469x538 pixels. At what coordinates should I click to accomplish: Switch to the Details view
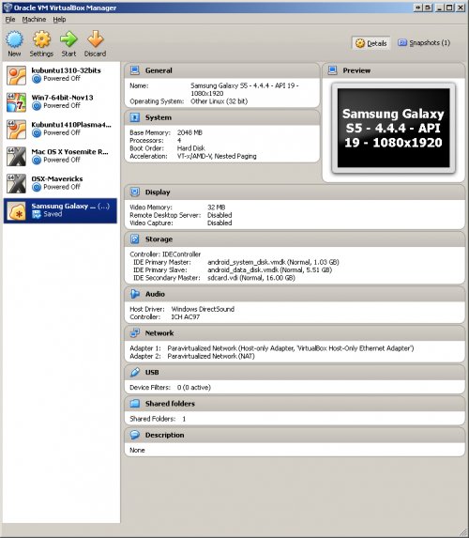coord(371,43)
